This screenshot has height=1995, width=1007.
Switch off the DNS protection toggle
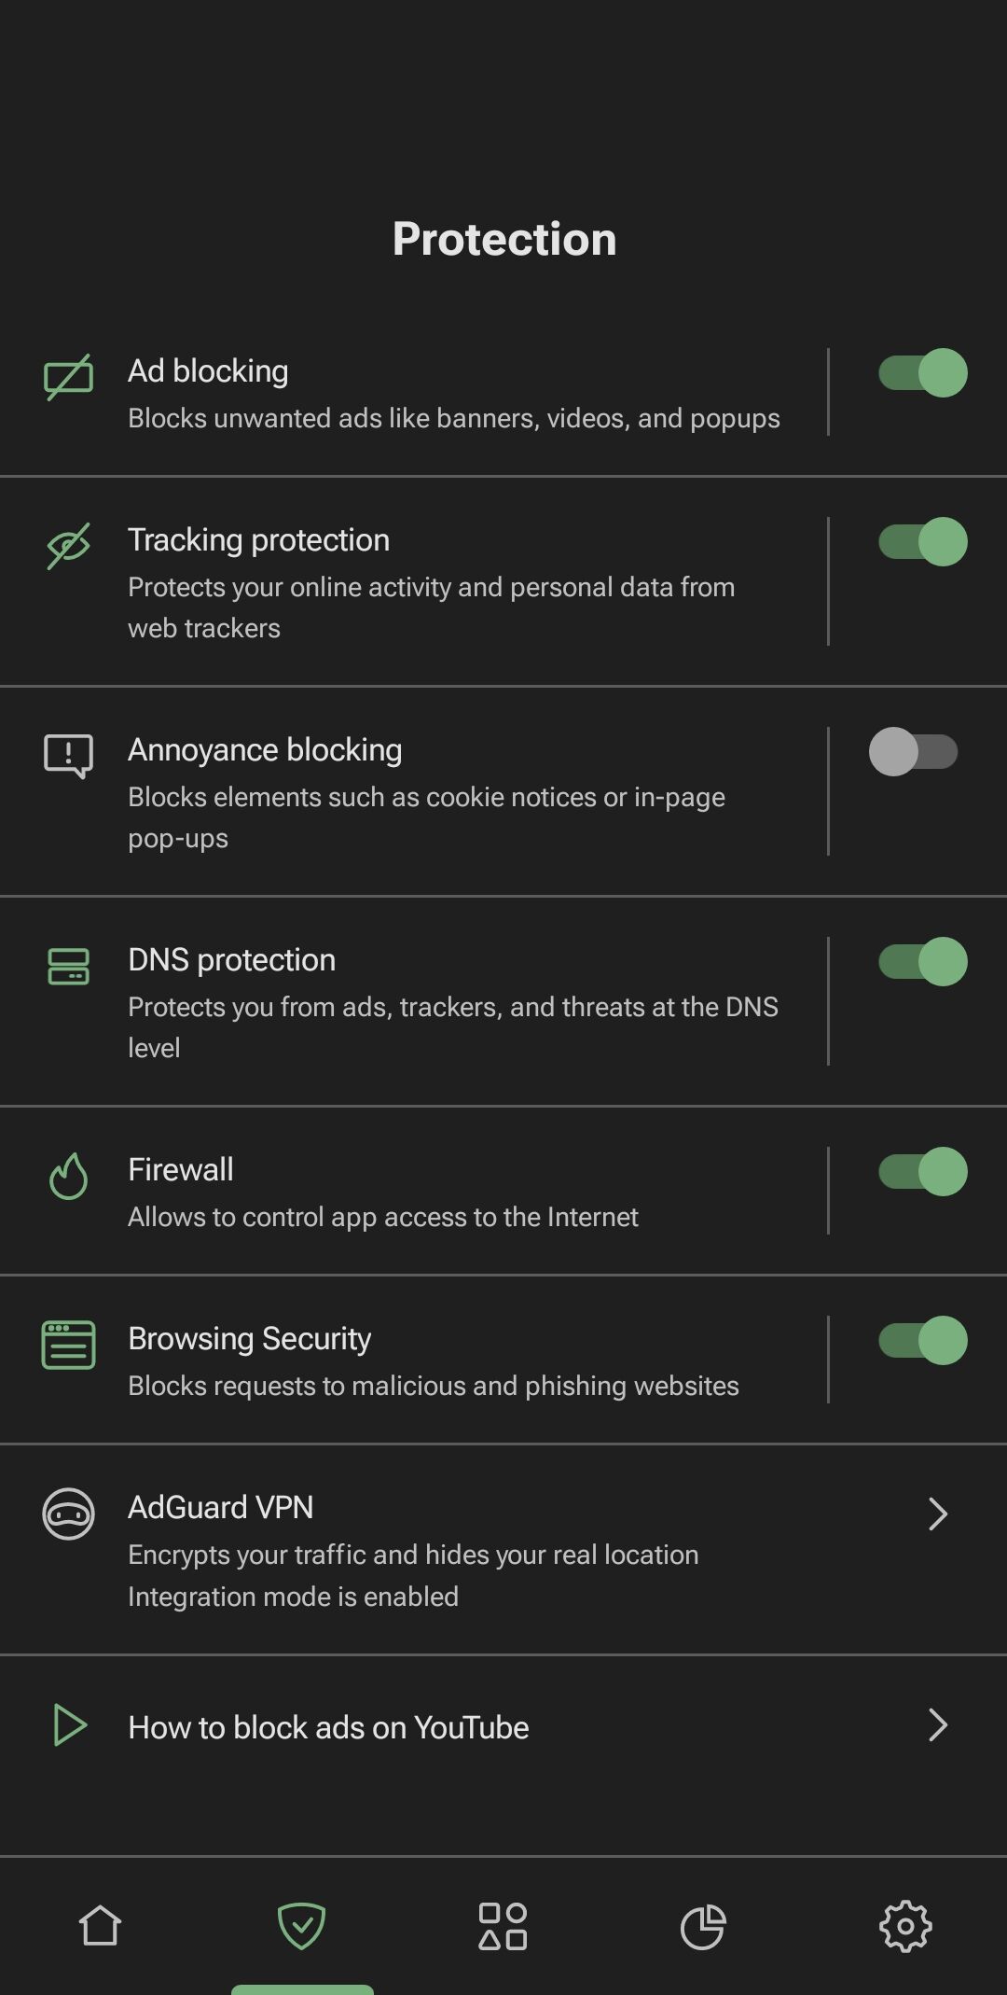tap(923, 961)
